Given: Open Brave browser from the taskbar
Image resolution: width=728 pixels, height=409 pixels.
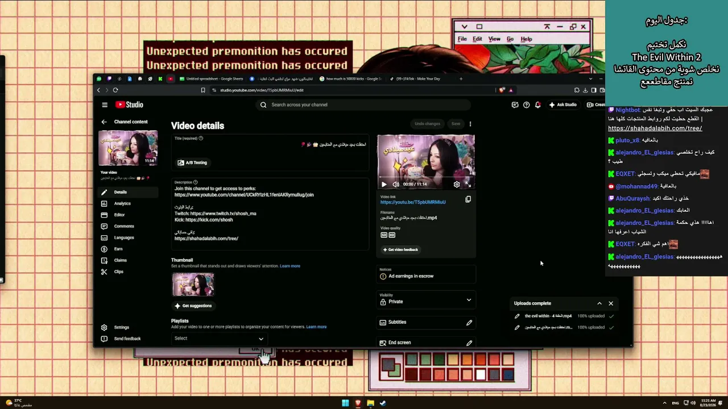Looking at the screenshot, I should pyautogui.click(x=358, y=403).
